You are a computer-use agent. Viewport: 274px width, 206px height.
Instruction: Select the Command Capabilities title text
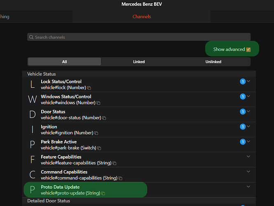64,172
